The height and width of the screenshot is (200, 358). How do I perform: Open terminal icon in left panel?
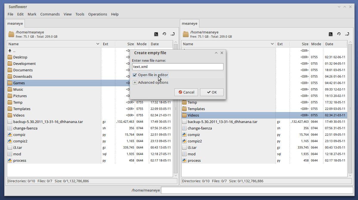click(156, 34)
